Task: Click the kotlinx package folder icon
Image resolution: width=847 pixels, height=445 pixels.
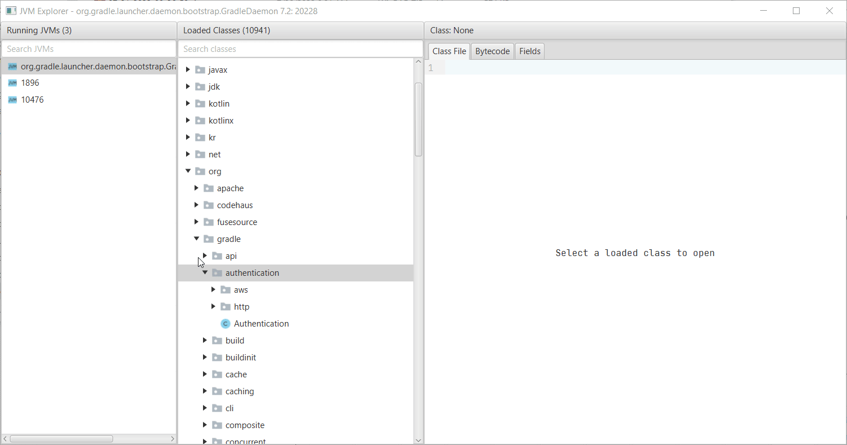Action: 200,121
